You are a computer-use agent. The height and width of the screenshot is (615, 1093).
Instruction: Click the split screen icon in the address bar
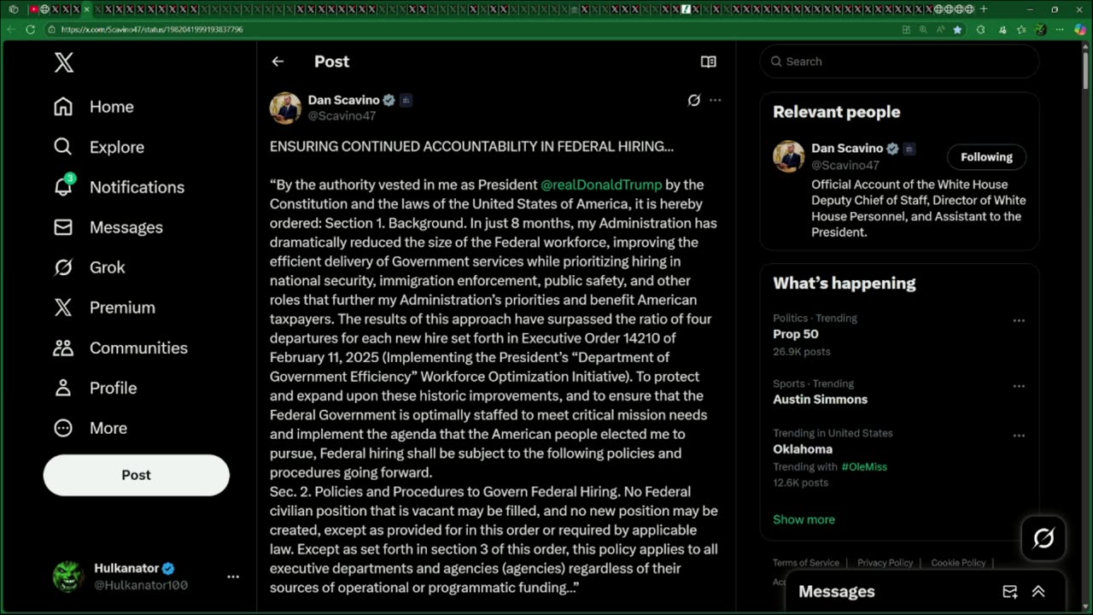click(906, 29)
